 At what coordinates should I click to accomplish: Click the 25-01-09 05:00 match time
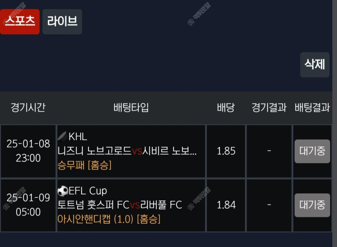tap(28, 205)
